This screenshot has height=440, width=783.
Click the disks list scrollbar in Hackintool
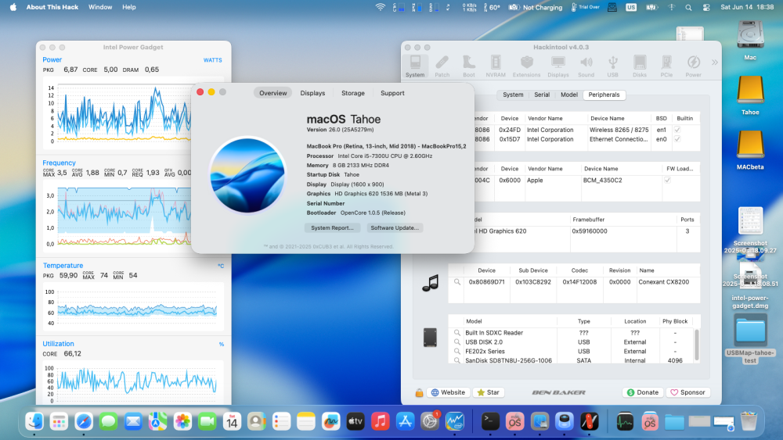click(x=696, y=345)
